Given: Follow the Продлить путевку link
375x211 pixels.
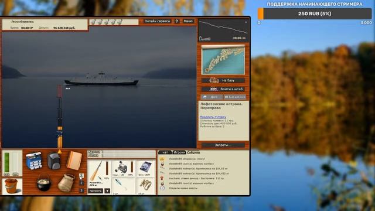Looking at the screenshot, I should point(213,117).
